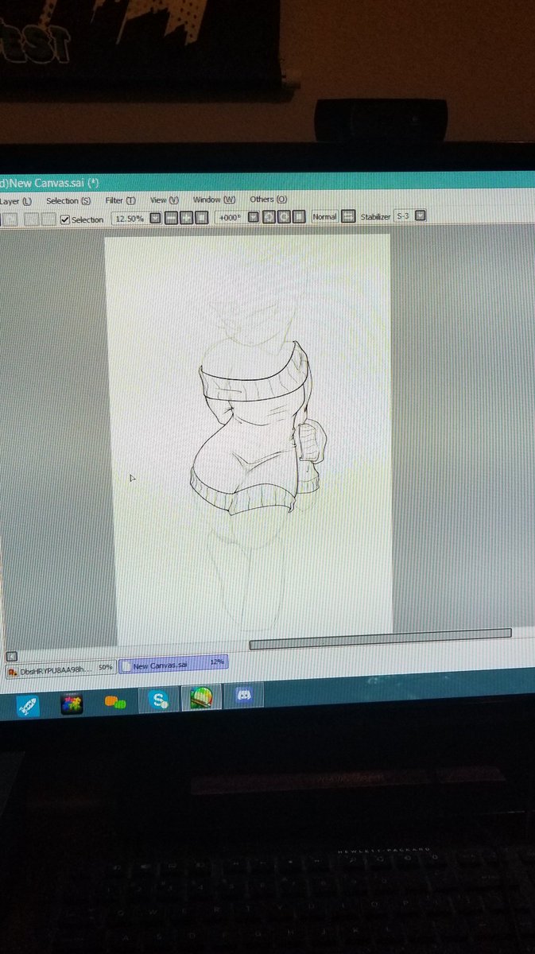Screen dimensions: 535x954
Task: Open the blue rocket app in taskbar
Action: click(x=28, y=705)
